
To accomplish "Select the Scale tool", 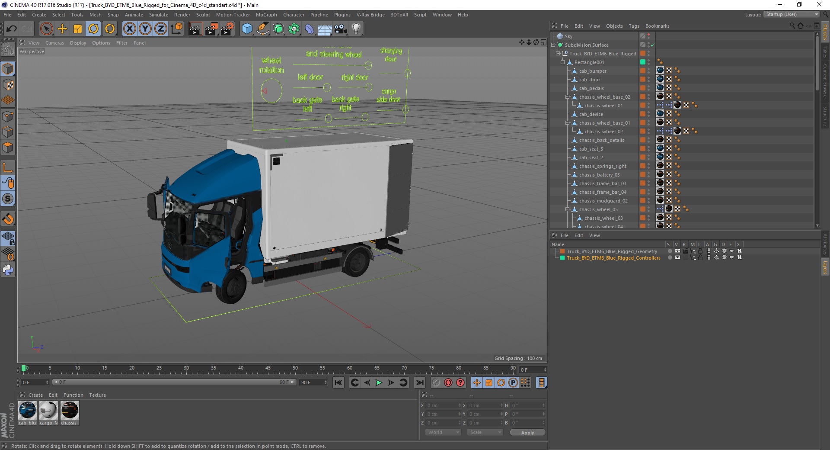I will [x=78, y=29].
